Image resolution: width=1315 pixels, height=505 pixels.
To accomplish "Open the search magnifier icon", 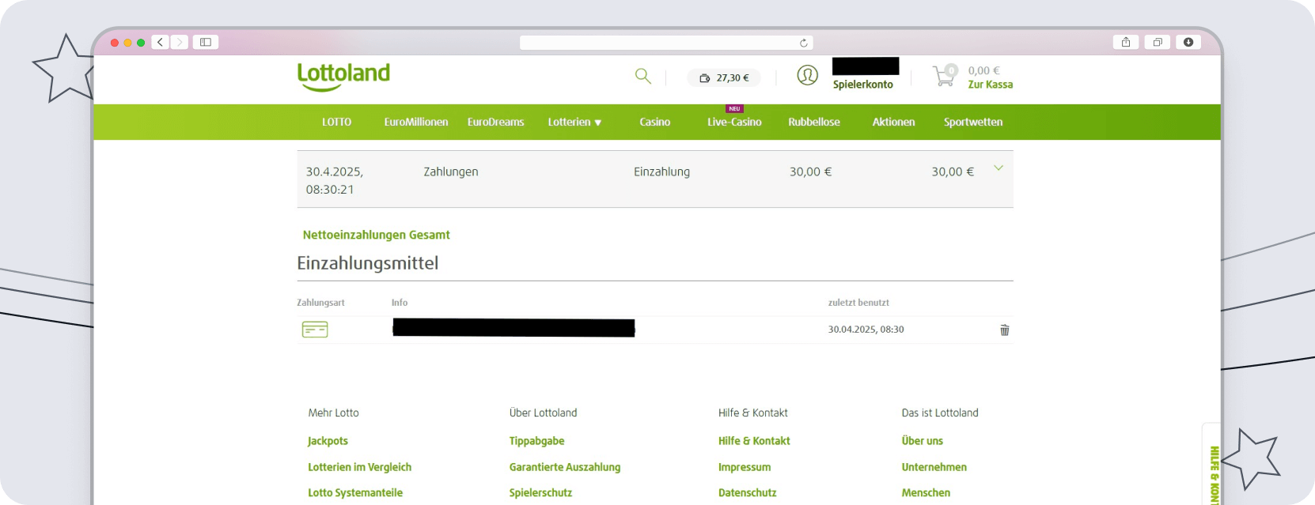I will point(643,76).
